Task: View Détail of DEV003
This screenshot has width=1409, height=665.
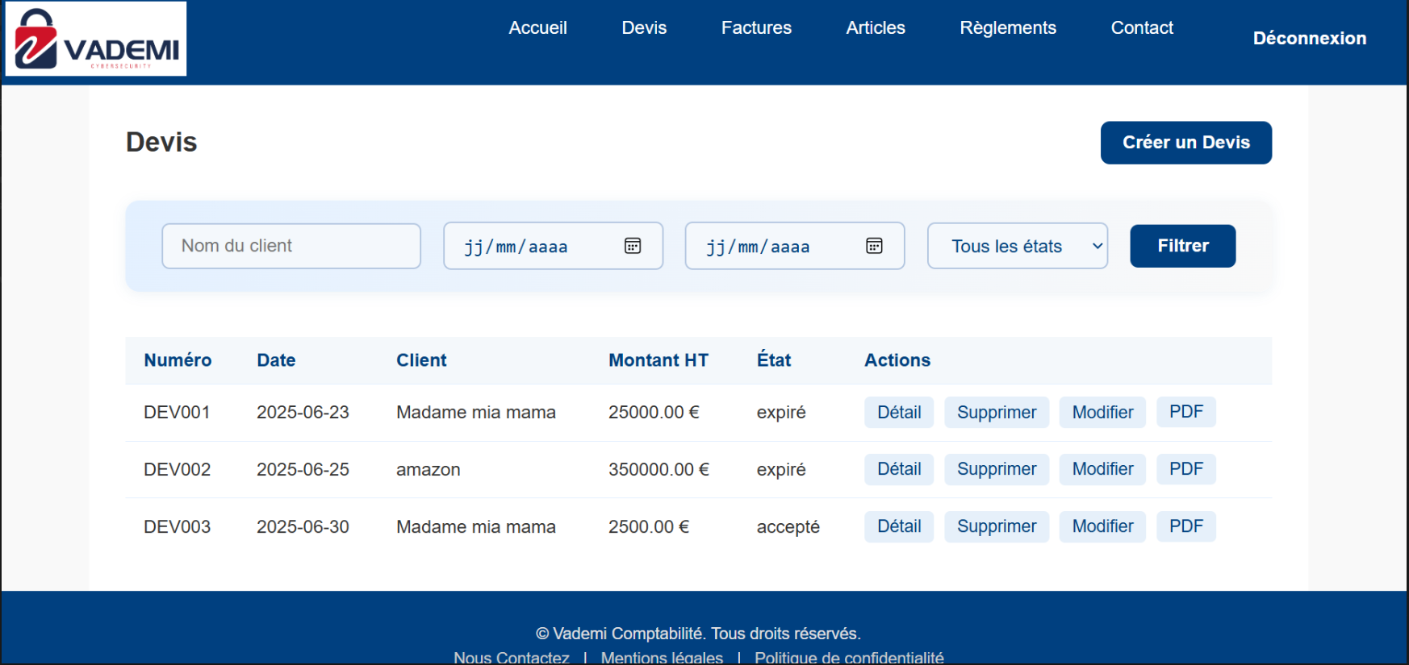Action: 899,526
